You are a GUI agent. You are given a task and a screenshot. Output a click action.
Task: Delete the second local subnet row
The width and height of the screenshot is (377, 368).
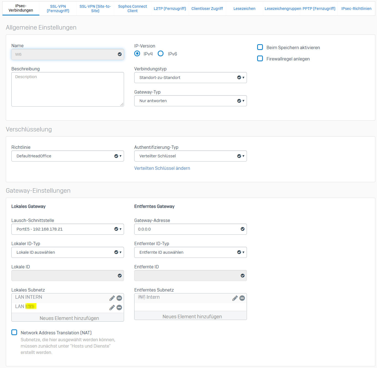[x=119, y=308]
